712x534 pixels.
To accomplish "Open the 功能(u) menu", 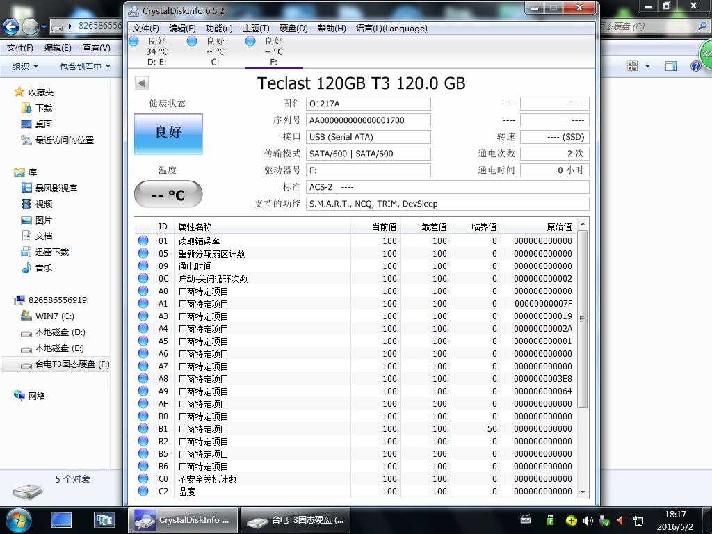I will tap(219, 29).
